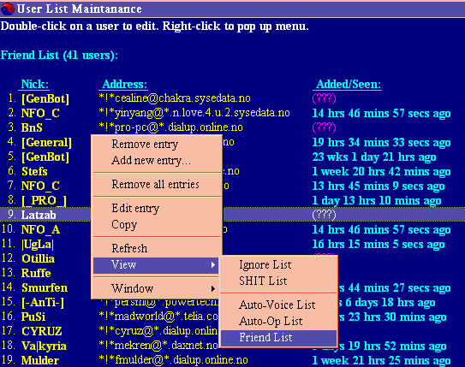Click the 1 day 13 hrs 10 mins ago entry

(377, 200)
